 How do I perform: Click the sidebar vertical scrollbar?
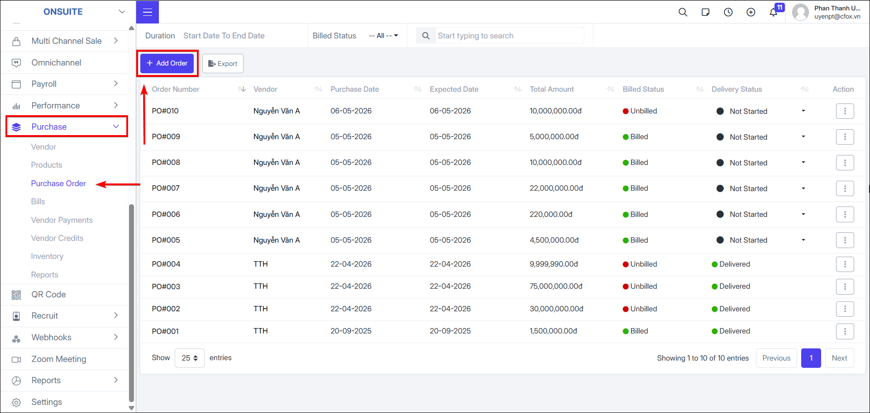point(132,303)
